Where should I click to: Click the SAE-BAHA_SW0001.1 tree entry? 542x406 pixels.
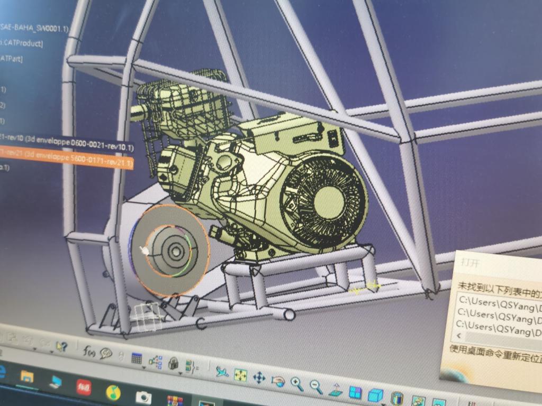pyautogui.click(x=34, y=27)
